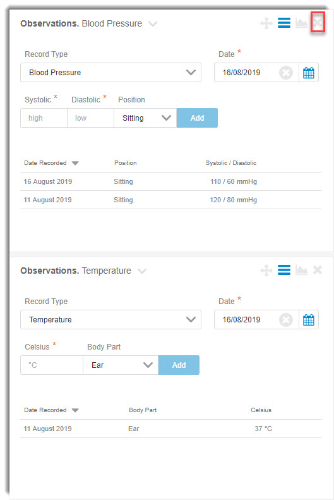
Task: Click move icon in Temperature panel
Action: click(x=266, y=271)
